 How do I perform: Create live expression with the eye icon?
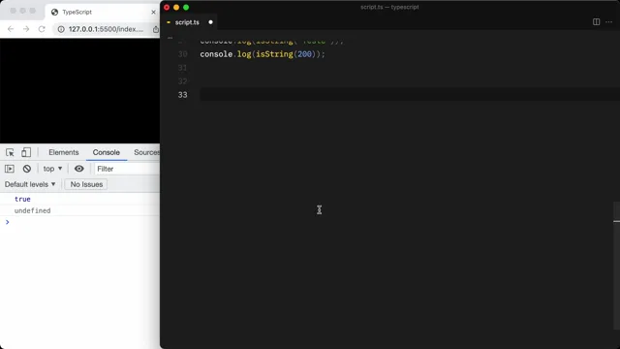click(x=79, y=169)
